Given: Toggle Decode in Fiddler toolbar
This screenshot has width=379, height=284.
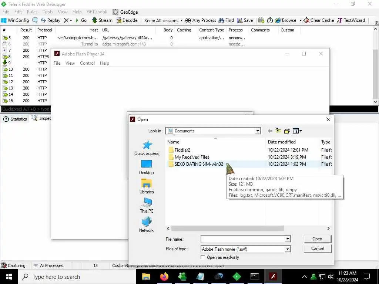Looking at the screenshot, I should [x=127, y=20].
